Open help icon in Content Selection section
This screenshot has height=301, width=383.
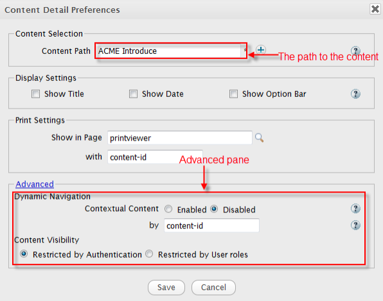click(355, 51)
